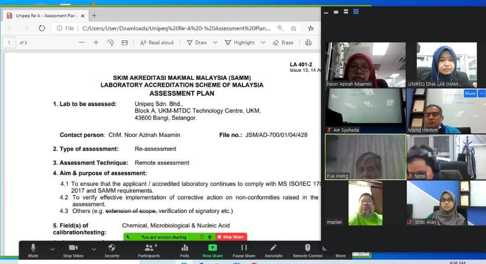Screen dimensions: 486x264
Task: Click Read aloud in PDF toolbar
Action: tap(157, 42)
